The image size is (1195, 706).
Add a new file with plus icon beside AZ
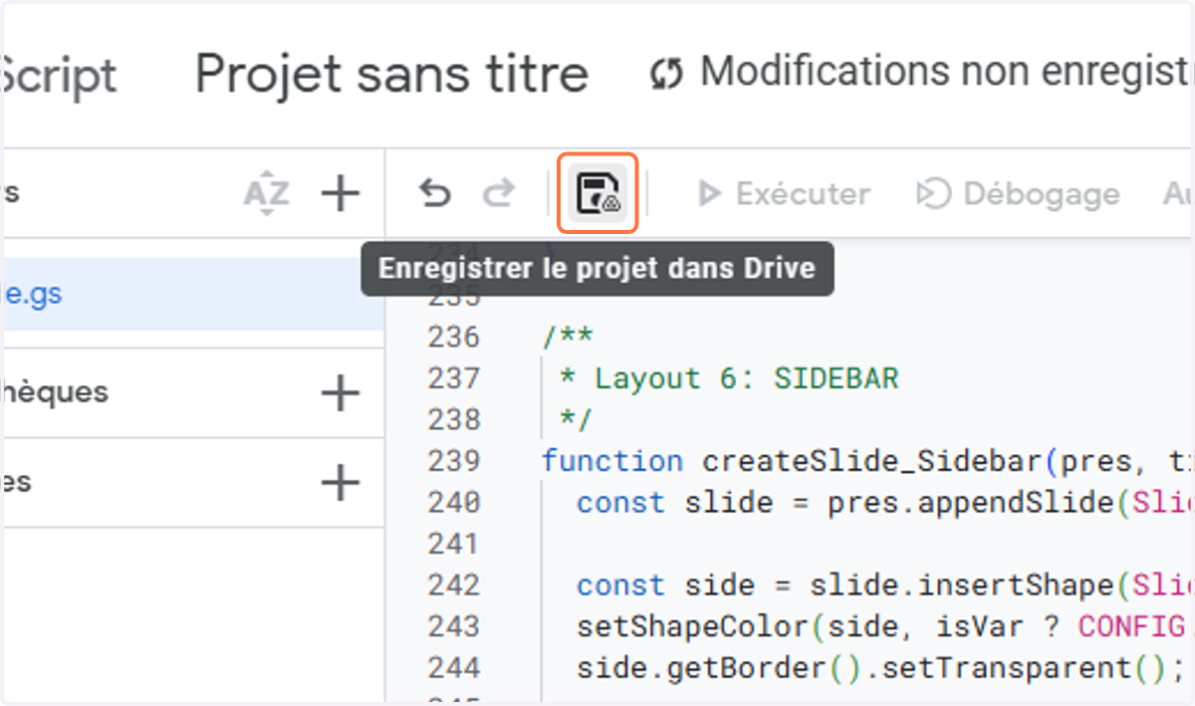click(x=341, y=193)
